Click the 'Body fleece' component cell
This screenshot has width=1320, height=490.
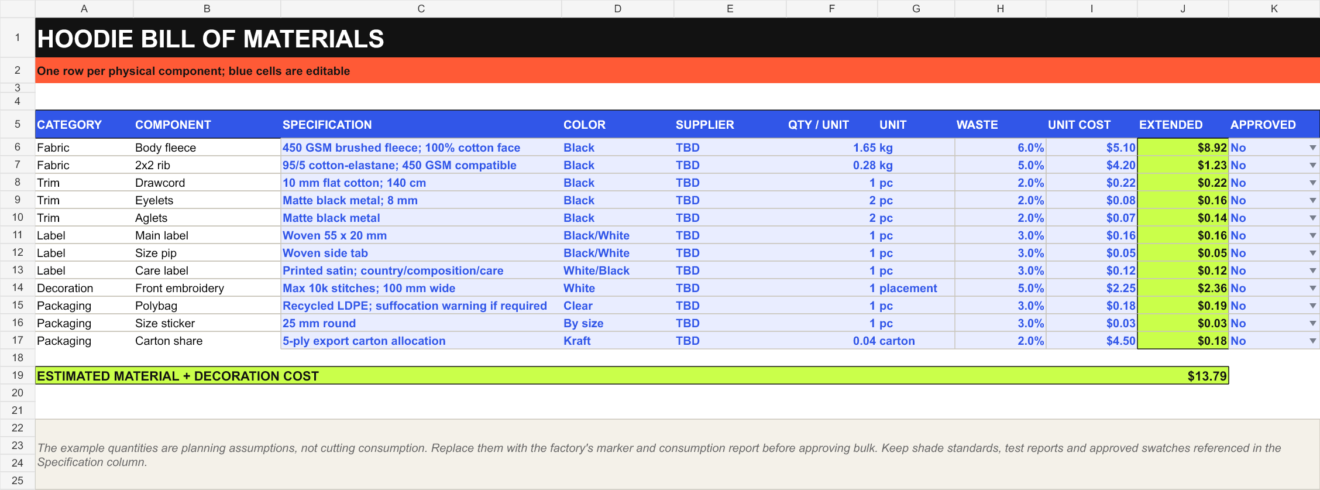coord(207,148)
